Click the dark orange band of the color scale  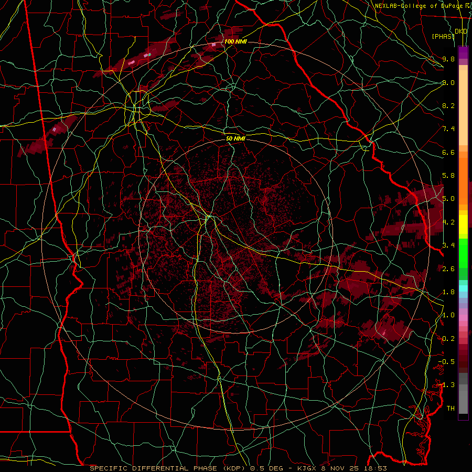pyautogui.click(x=463, y=180)
